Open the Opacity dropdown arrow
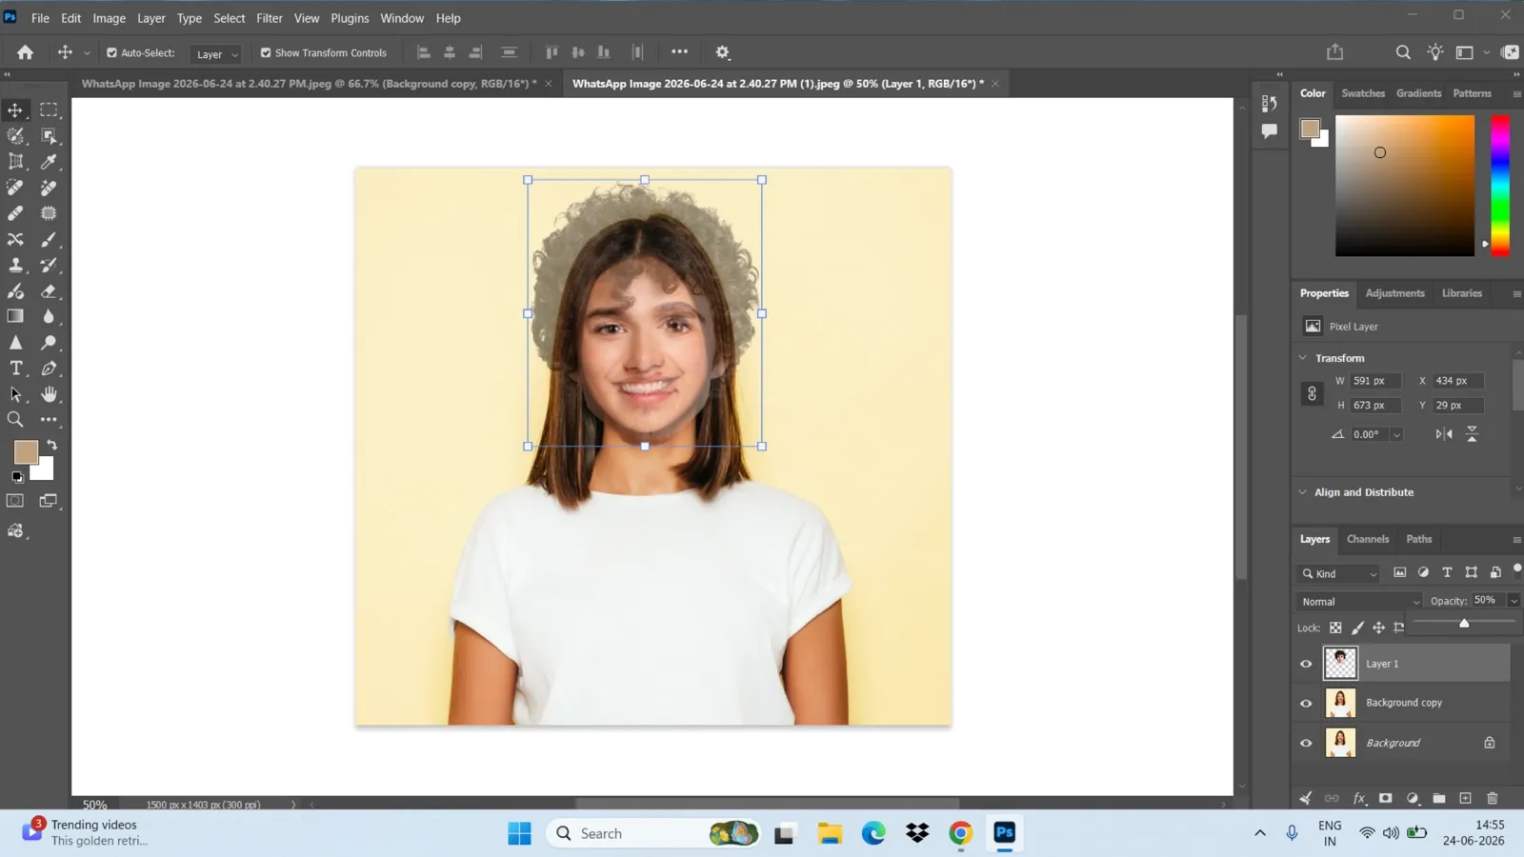 tap(1514, 601)
